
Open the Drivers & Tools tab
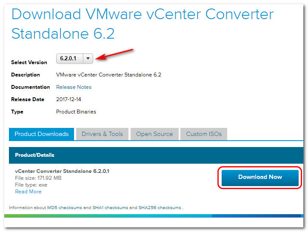[102, 134]
